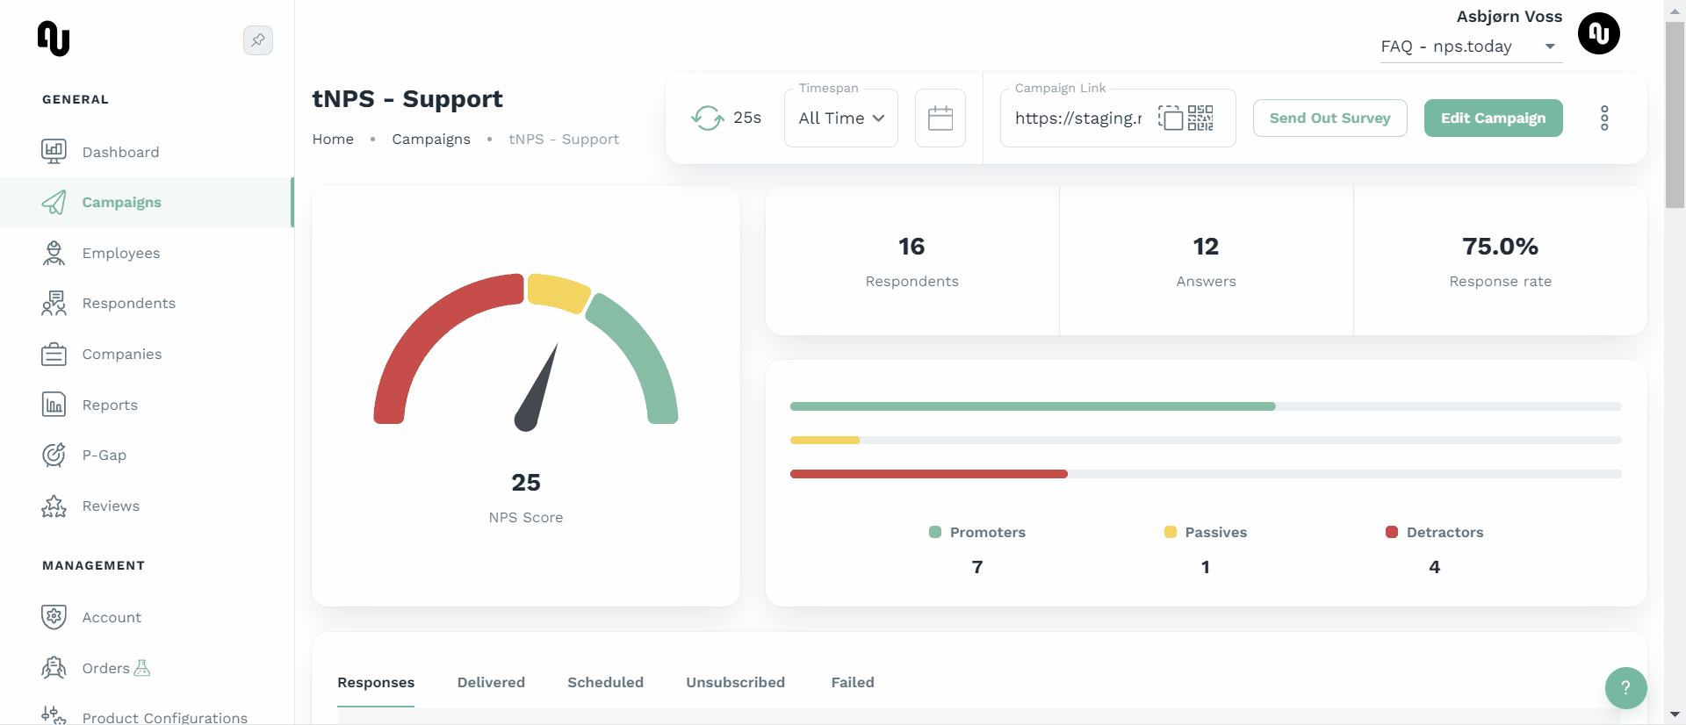Click the user profile avatar
Screen dimensions: 1686x725
[x=1598, y=34]
